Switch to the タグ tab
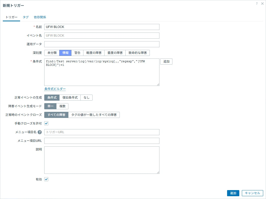266x199 pixels. [x=26, y=17]
